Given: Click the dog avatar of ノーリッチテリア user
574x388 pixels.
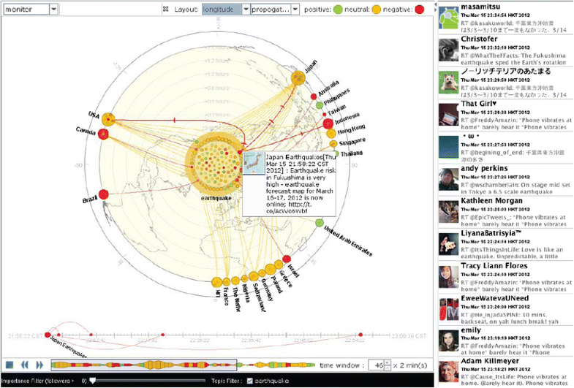Looking at the screenshot, I should [x=448, y=83].
